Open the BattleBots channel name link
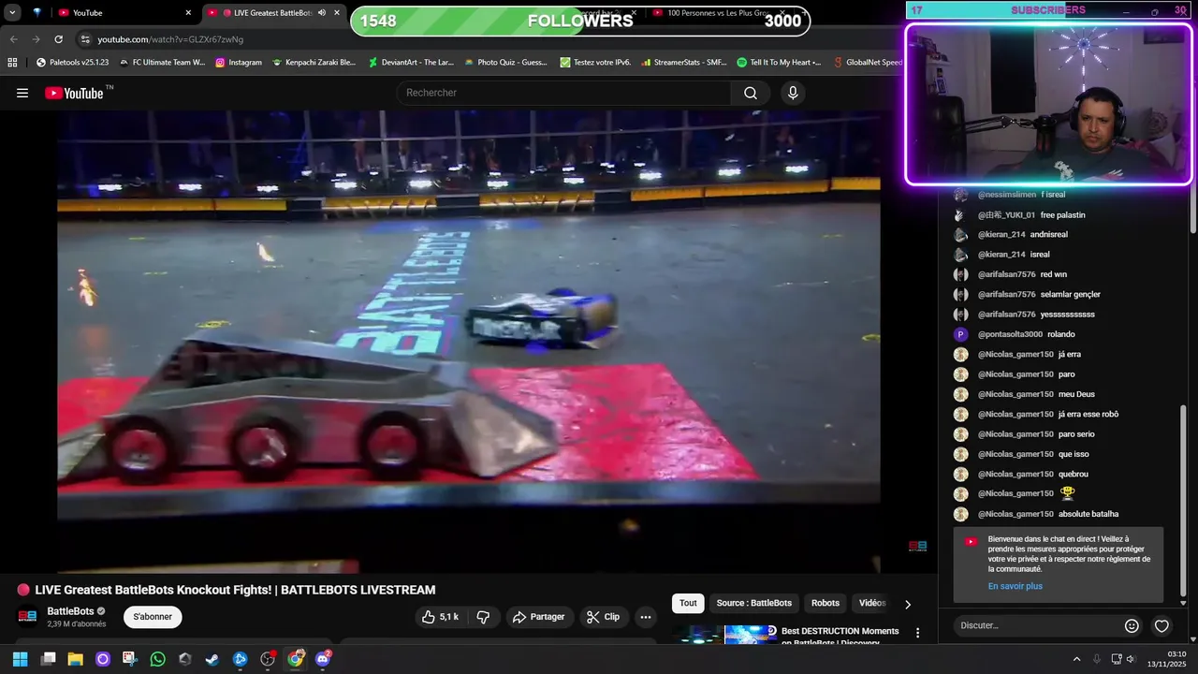 pos(71,611)
